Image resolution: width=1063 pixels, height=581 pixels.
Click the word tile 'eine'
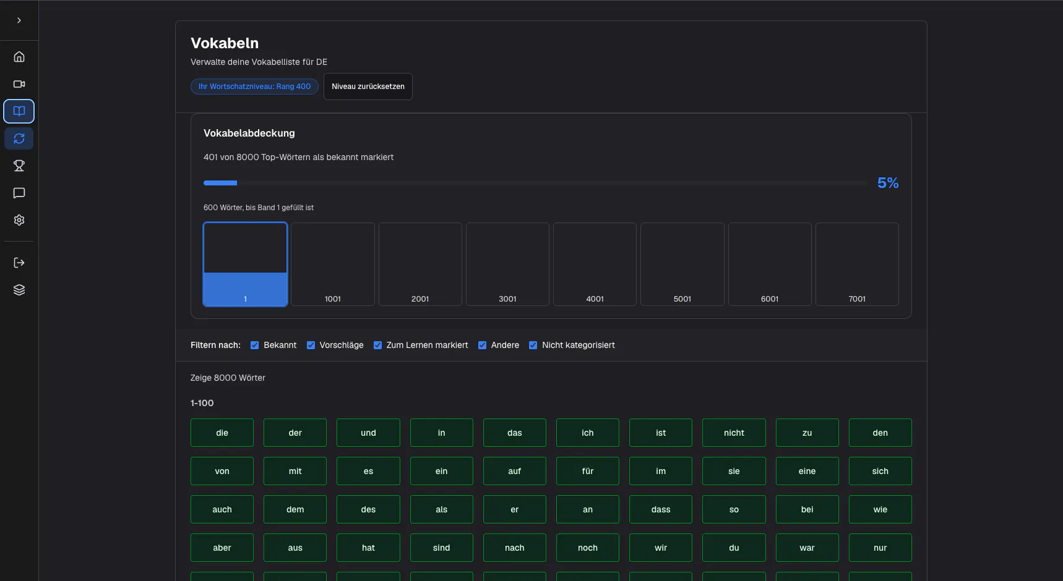(x=807, y=471)
